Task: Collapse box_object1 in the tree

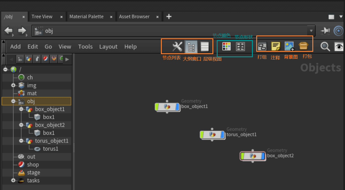Action: (x=21, y=109)
